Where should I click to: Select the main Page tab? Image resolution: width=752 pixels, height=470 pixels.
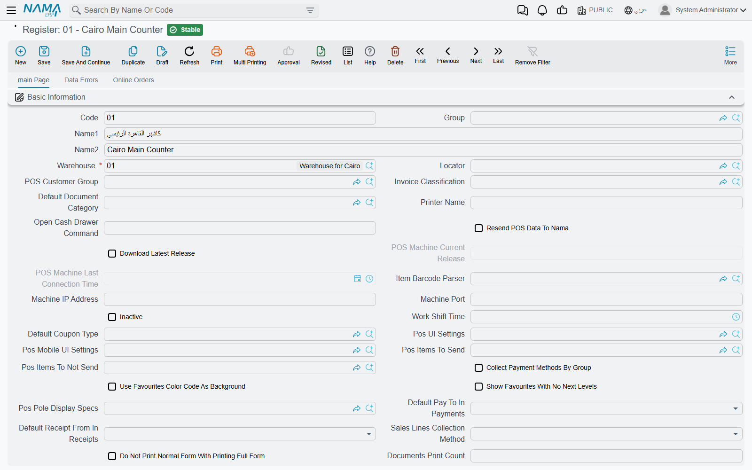[x=33, y=80]
